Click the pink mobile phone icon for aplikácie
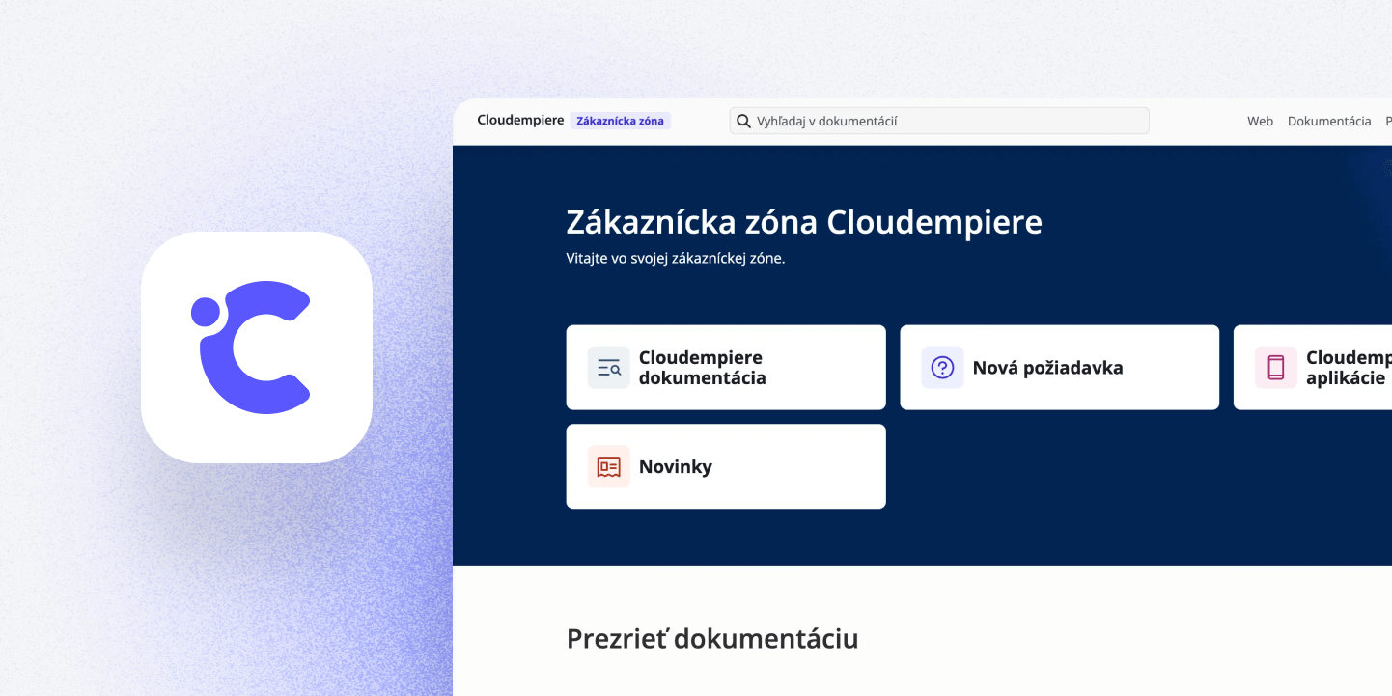Viewport: 1392px width, 696px height. [1275, 368]
